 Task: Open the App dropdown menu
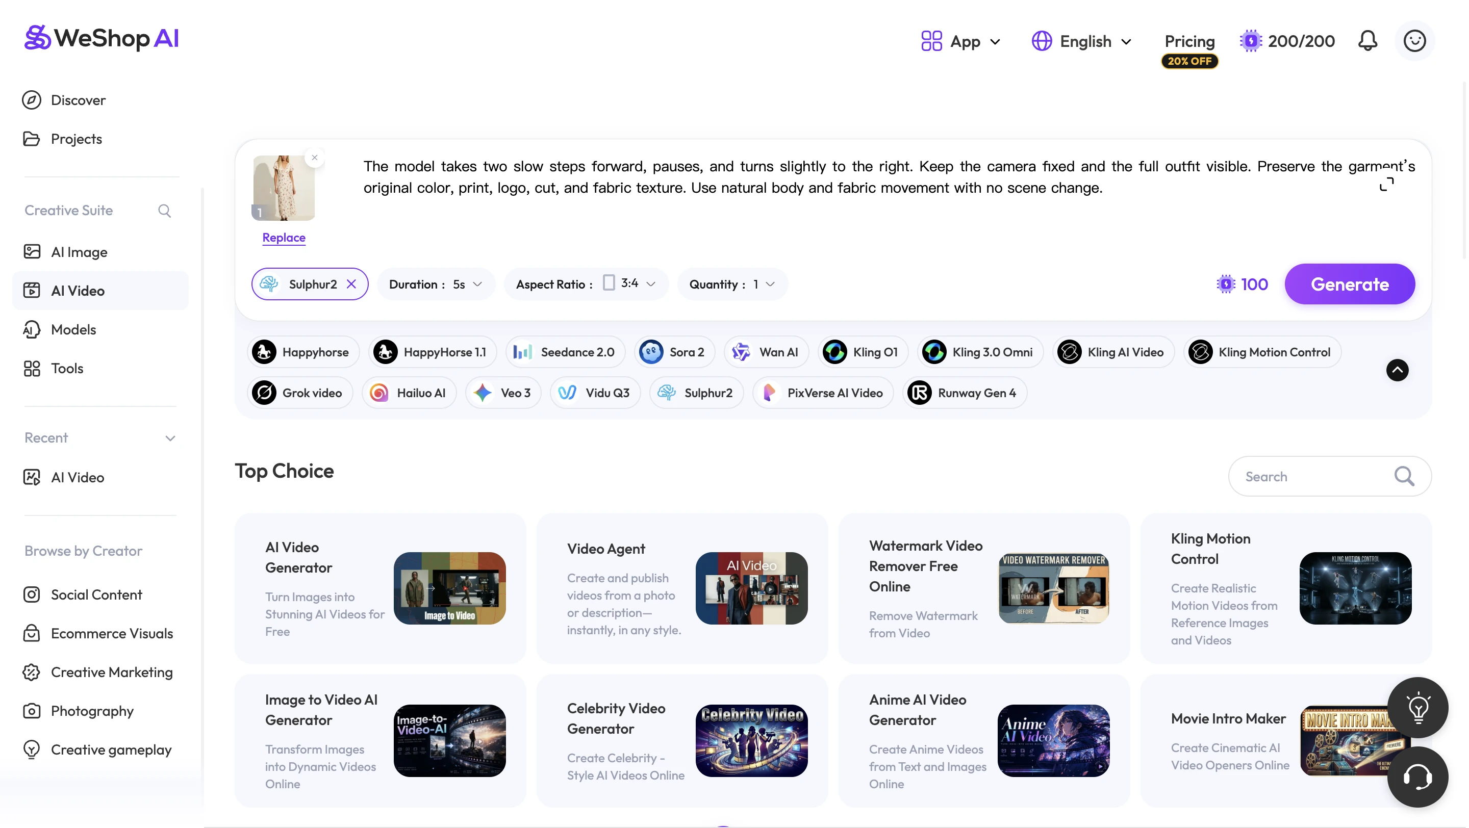click(x=961, y=41)
